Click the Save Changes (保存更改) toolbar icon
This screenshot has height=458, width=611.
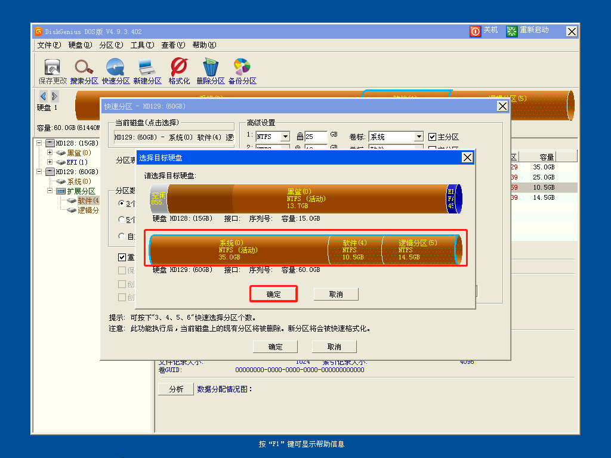tap(53, 72)
